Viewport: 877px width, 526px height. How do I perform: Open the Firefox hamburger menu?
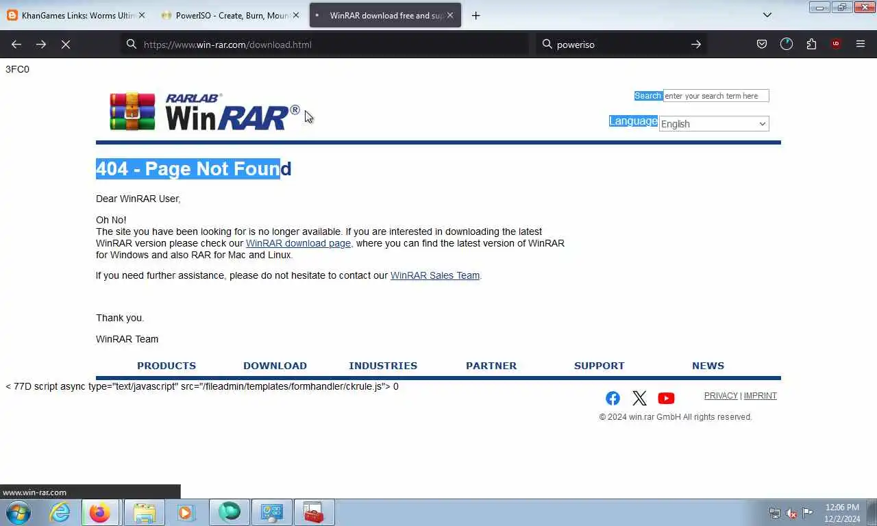pyautogui.click(x=861, y=44)
